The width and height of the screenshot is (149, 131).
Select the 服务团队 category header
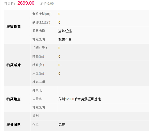(x=13, y=125)
